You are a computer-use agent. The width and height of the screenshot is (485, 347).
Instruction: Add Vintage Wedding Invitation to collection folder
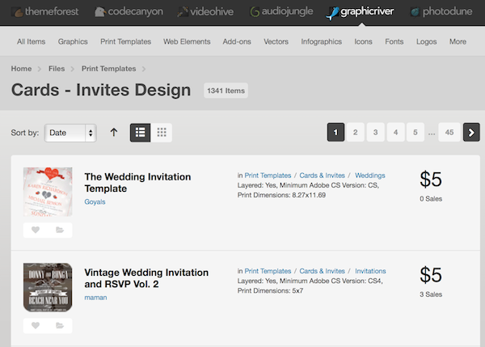pos(60,325)
